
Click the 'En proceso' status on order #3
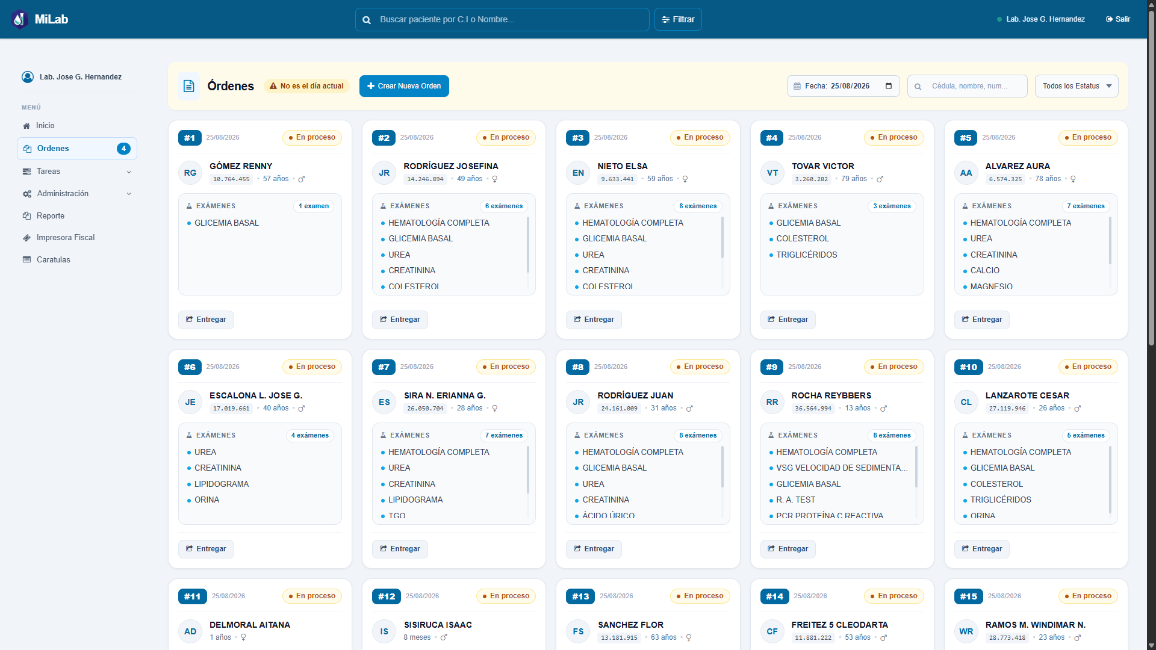click(x=700, y=138)
